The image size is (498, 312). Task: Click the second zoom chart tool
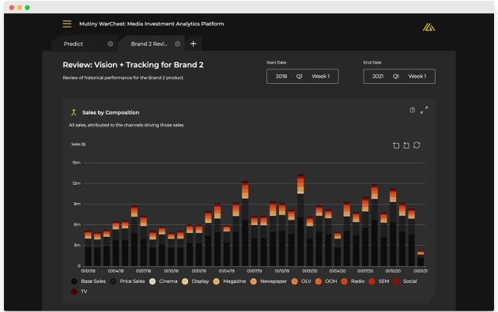click(x=406, y=145)
